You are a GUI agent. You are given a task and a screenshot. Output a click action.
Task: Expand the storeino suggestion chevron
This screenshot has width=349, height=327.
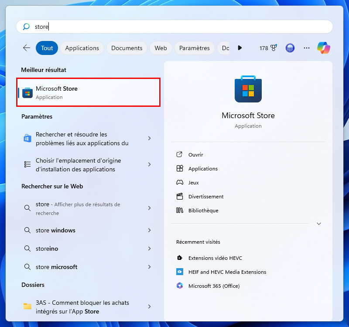(x=149, y=248)
